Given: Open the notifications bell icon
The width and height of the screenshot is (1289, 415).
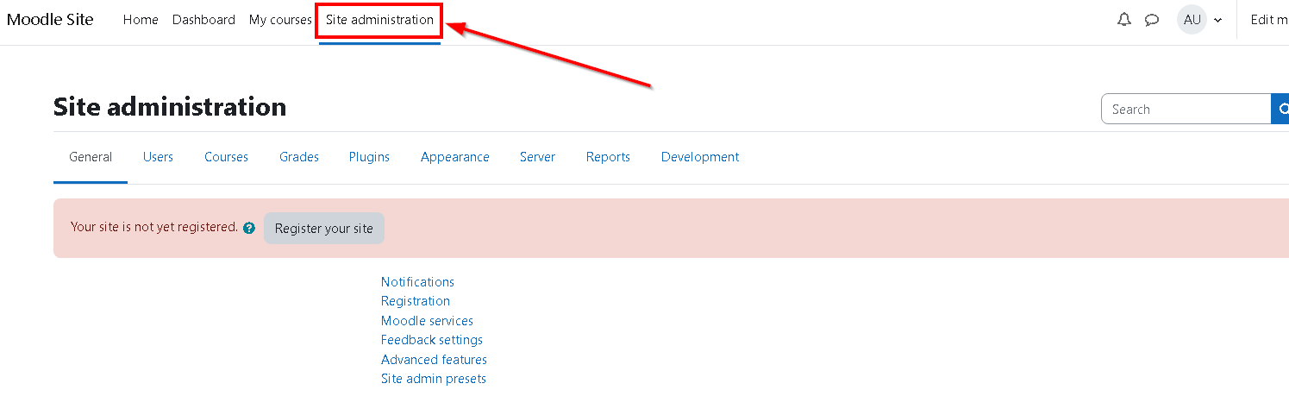Looking at the screenshot, I should click(x=1123, y=20).
